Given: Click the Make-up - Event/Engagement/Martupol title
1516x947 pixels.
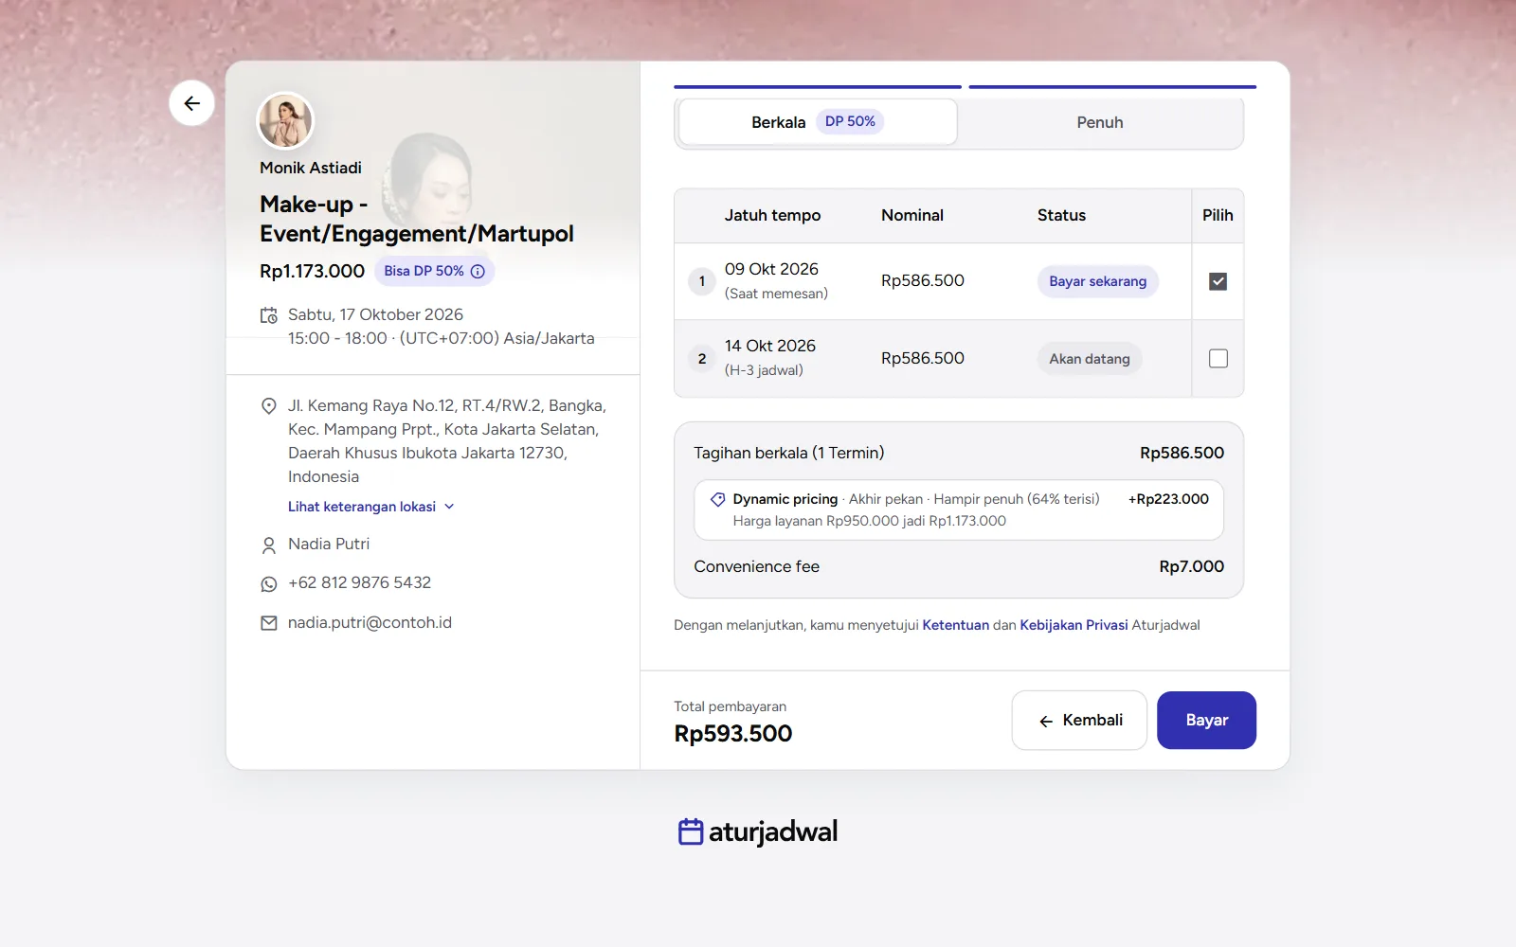Looking at the screenshot, I should 416,219.
